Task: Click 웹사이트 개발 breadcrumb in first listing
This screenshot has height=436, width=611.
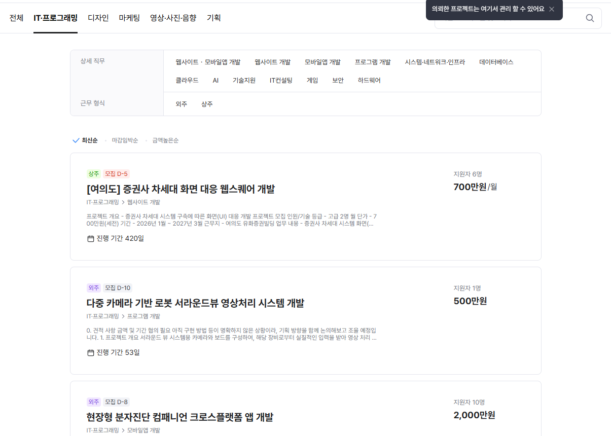Action: coord(143,202)
